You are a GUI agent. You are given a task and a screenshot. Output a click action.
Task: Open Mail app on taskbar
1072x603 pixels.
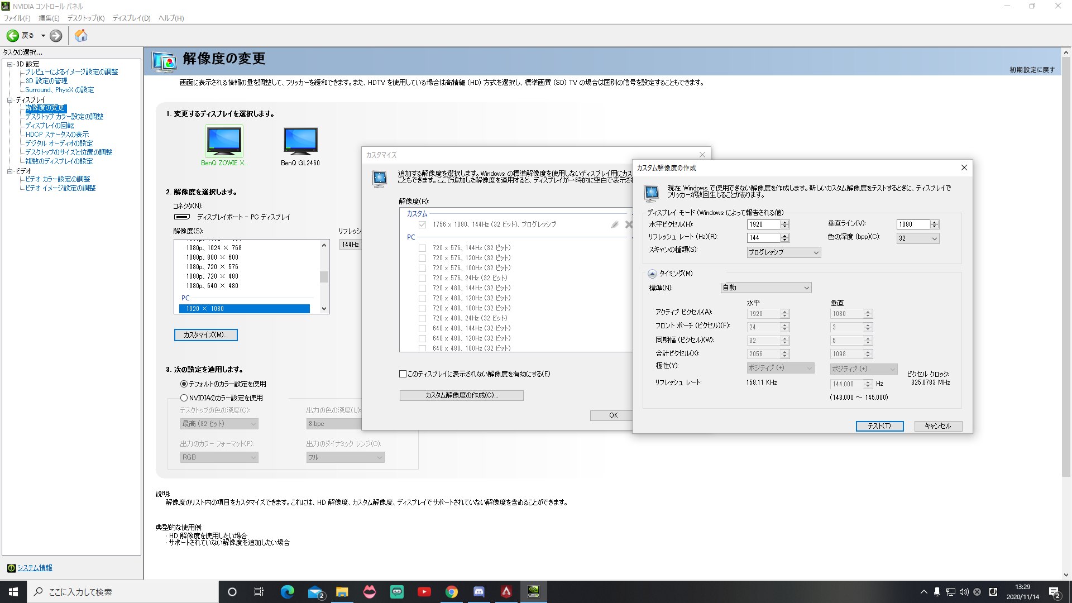(x=315, y=592)
